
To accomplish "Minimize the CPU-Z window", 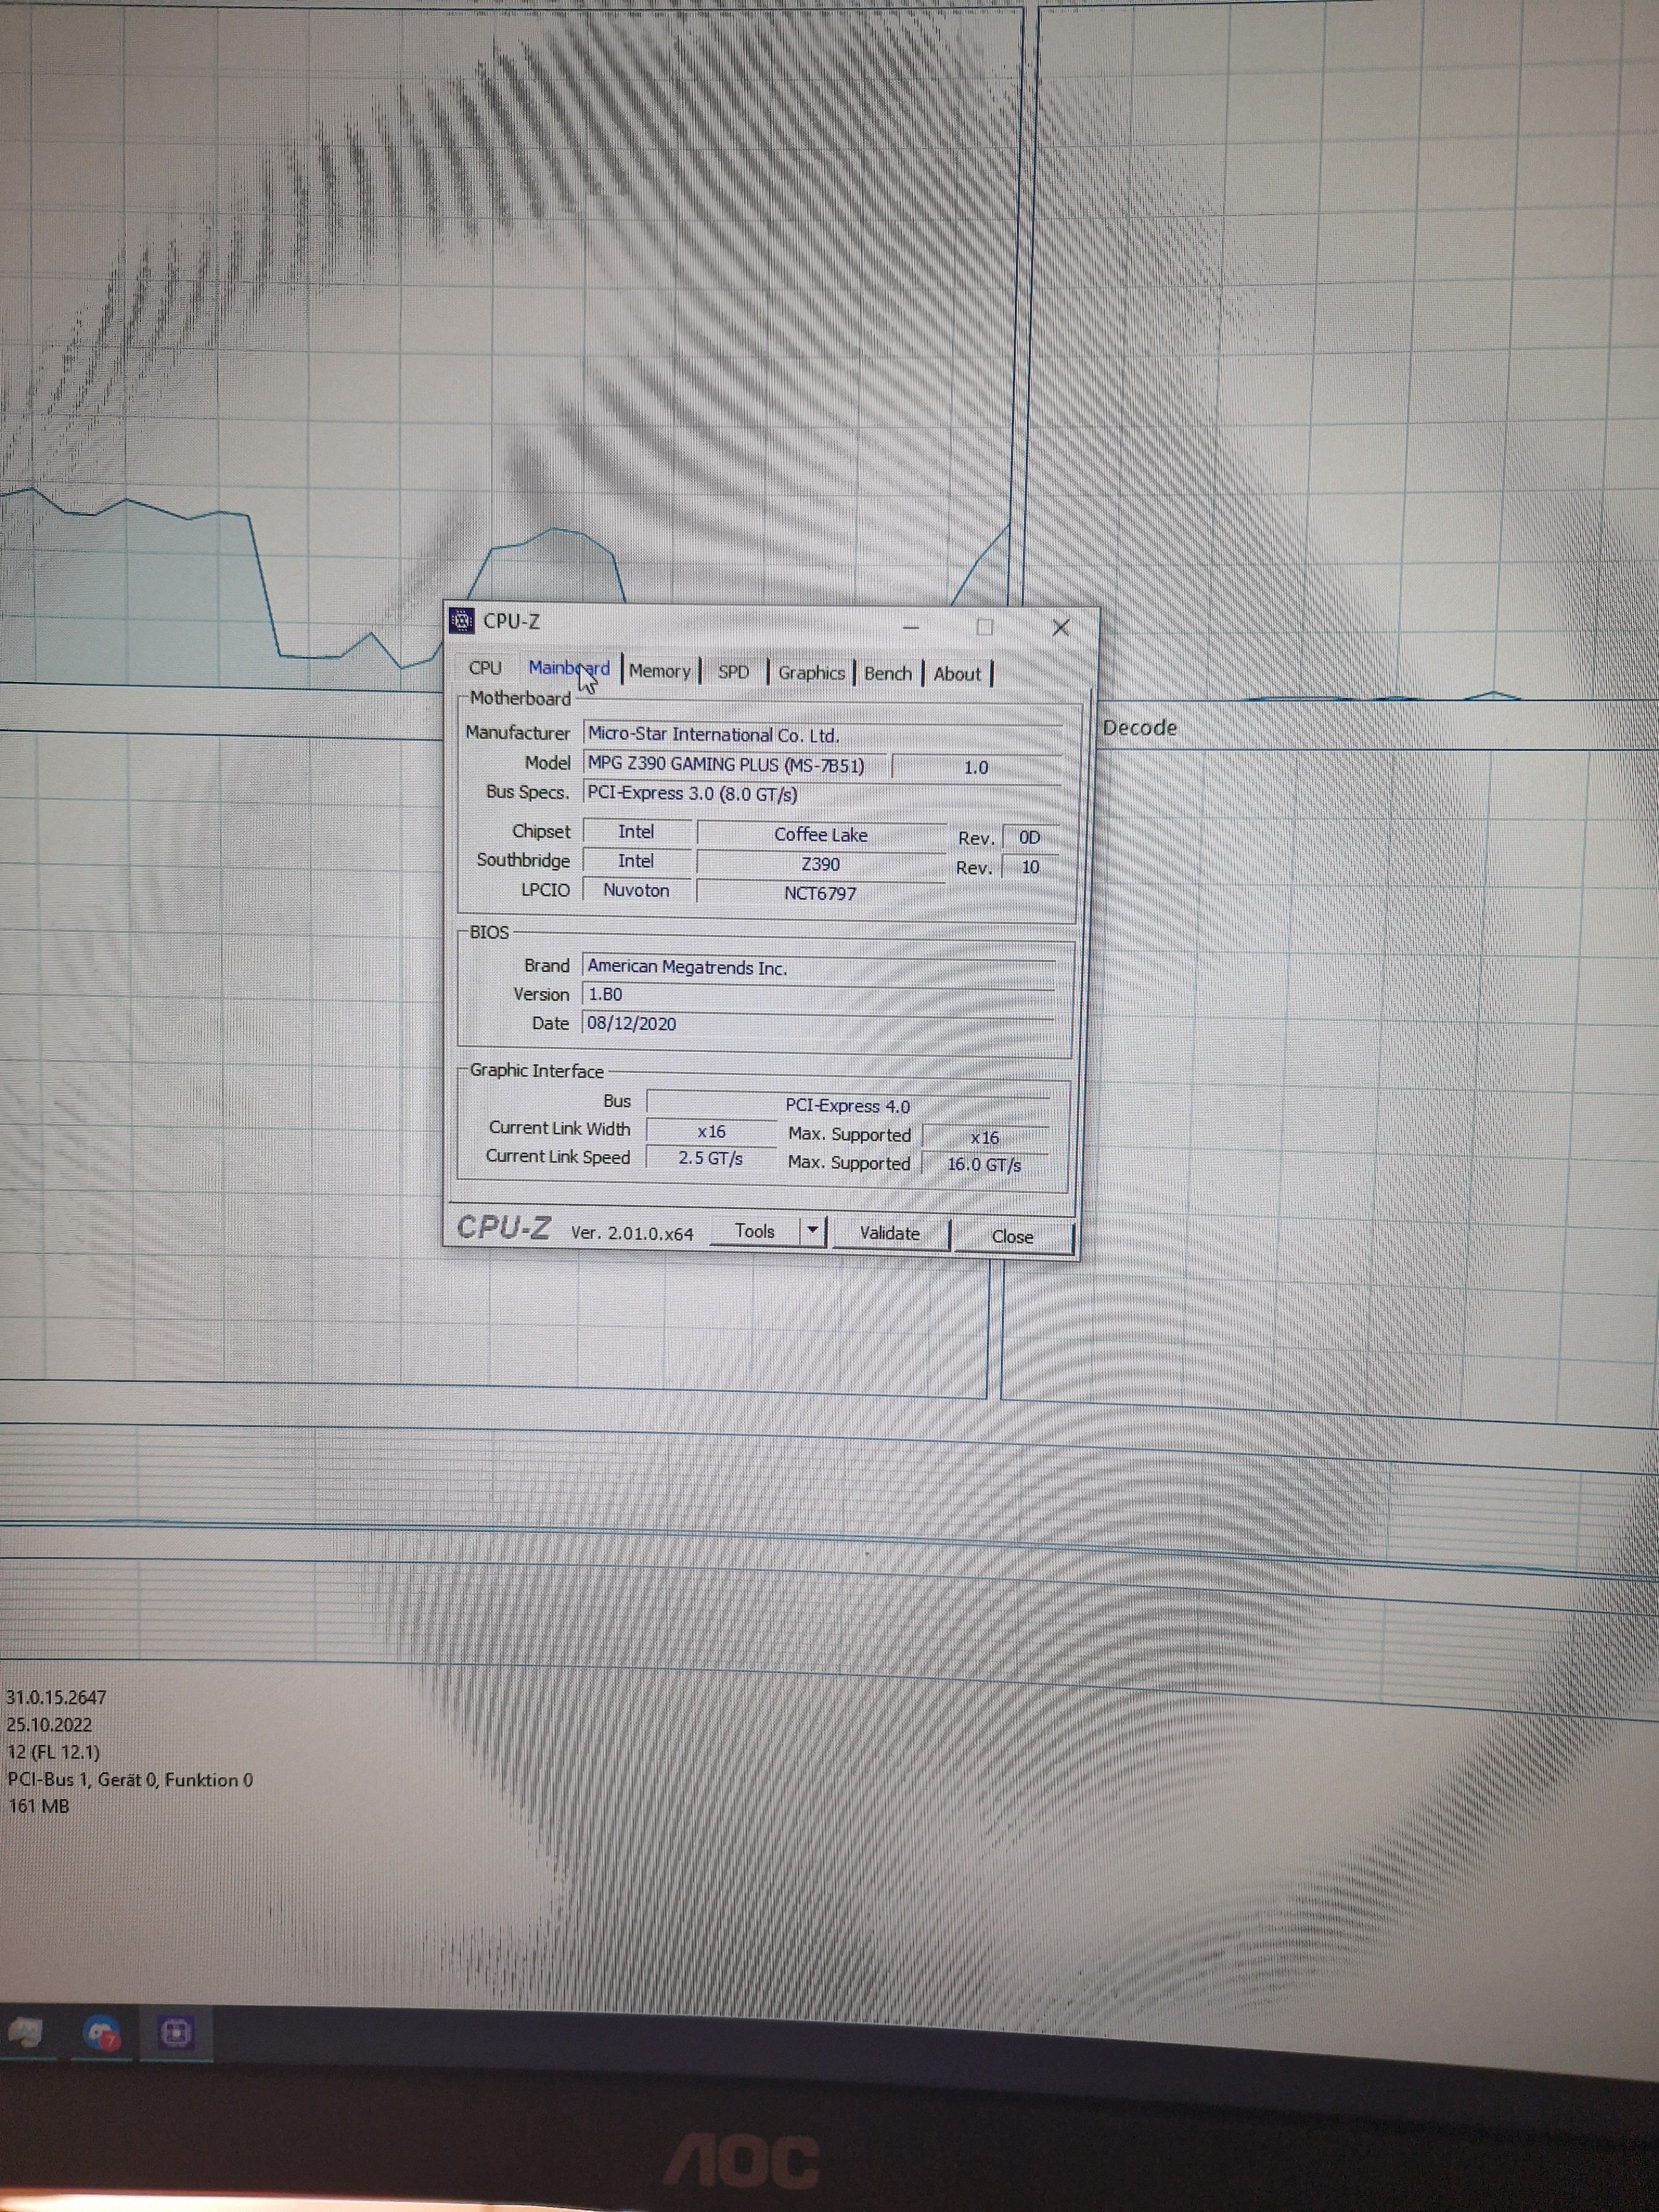I will (x=910, y=627).
